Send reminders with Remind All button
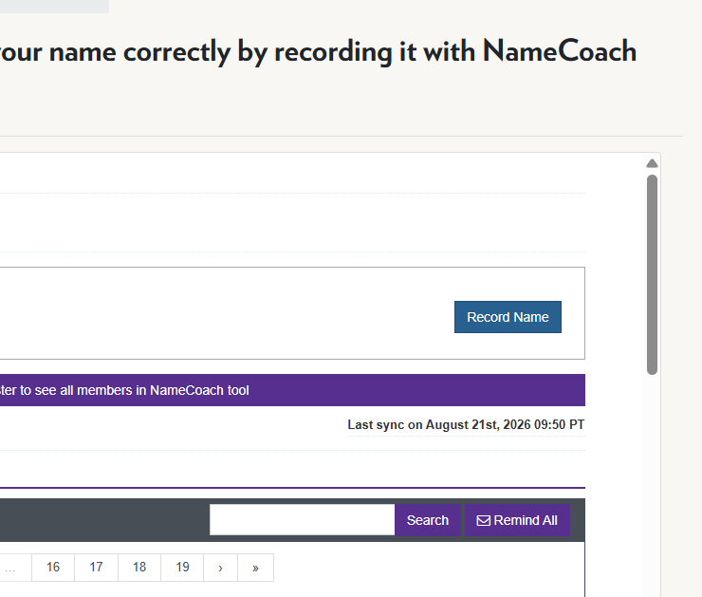 click(x=517, y=520)
